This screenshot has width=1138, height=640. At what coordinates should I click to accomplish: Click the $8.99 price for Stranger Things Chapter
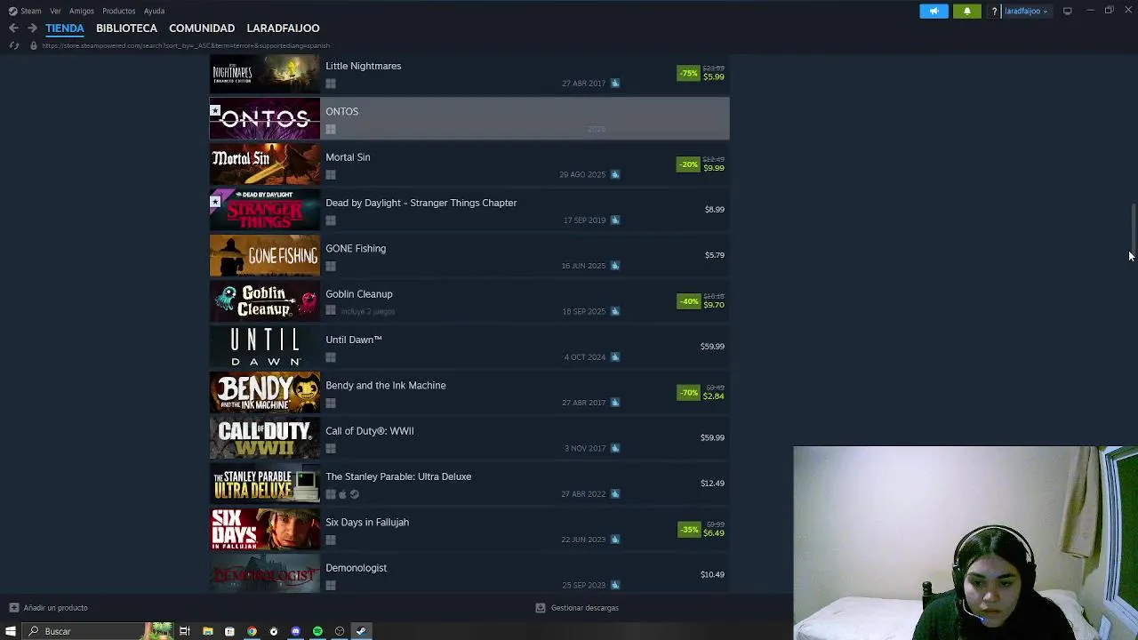click(x=715, y=210)
